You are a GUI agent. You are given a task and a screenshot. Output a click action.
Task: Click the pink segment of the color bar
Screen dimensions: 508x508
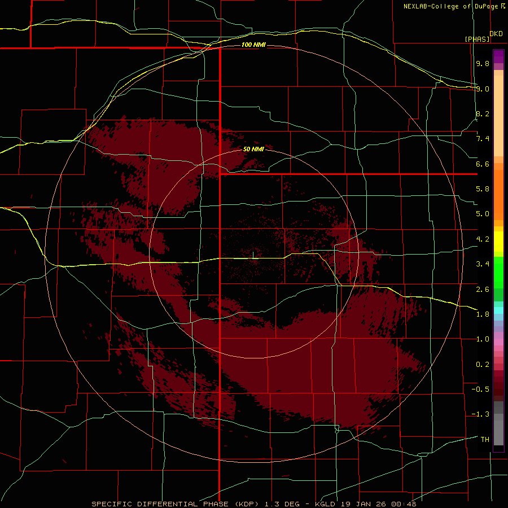(498, 342)
